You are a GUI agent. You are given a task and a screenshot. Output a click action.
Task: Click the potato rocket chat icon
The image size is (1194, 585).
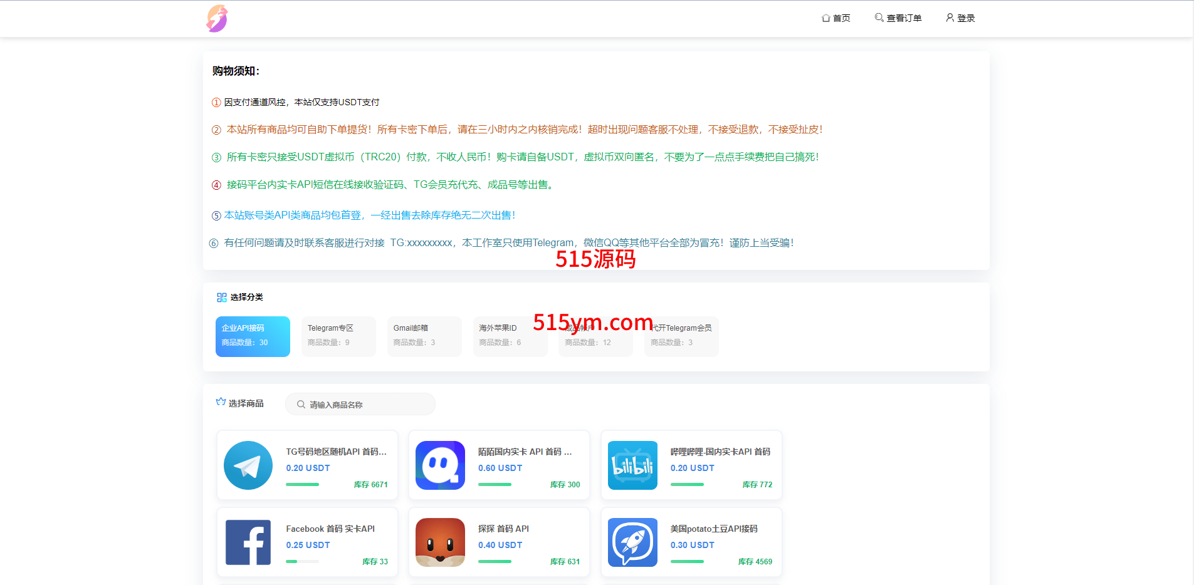pos(632,542)
